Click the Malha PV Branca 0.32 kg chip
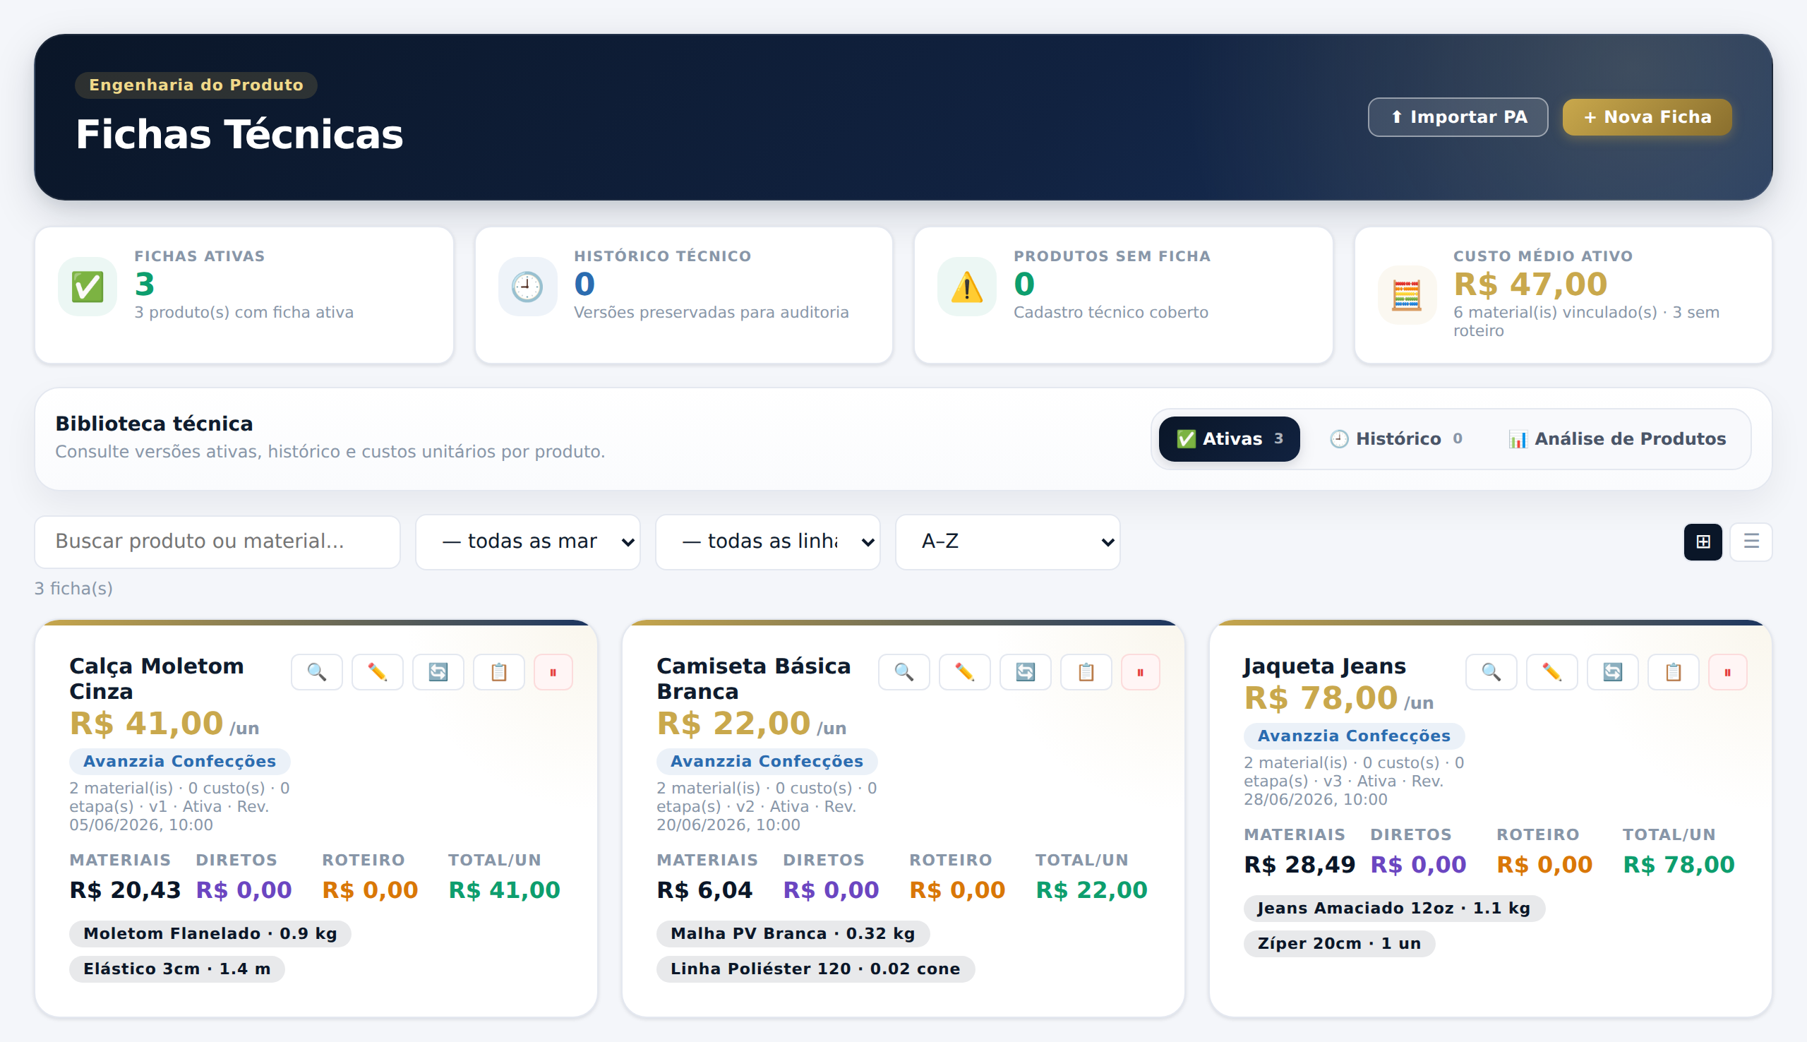The width and height of the screenshot is (1807, 1042). tap(793, 933)
